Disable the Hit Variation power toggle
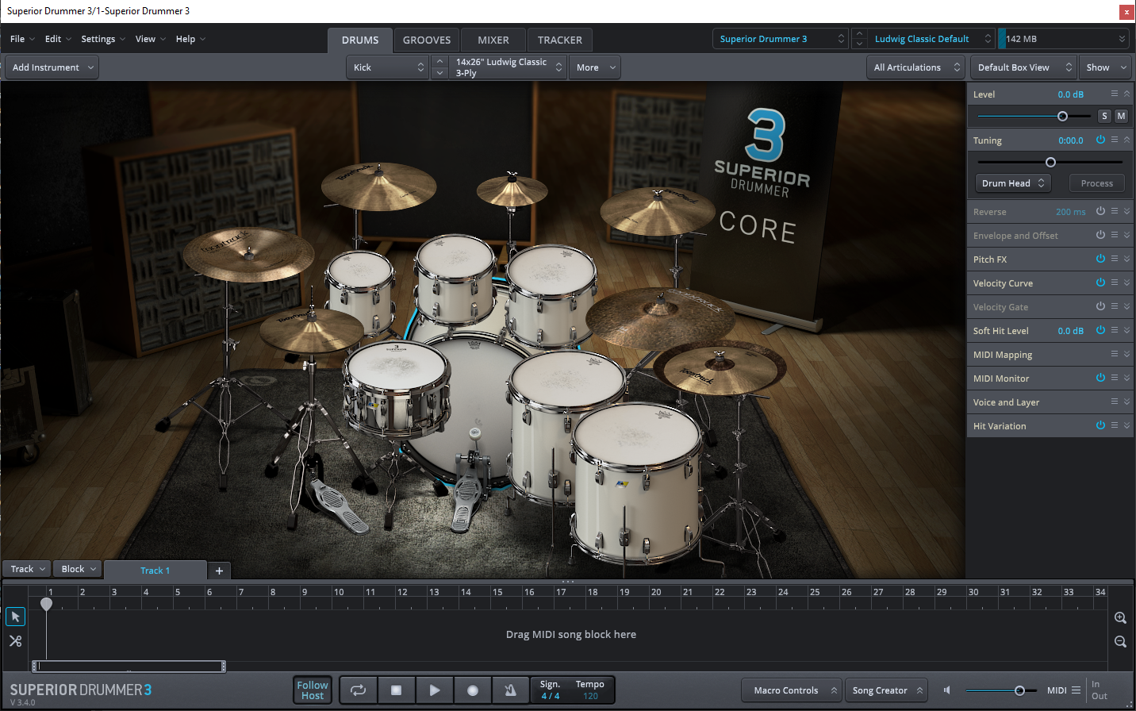Image resolution: width=1136 pixels, height=711 pixels. (x=1100, y=425)
